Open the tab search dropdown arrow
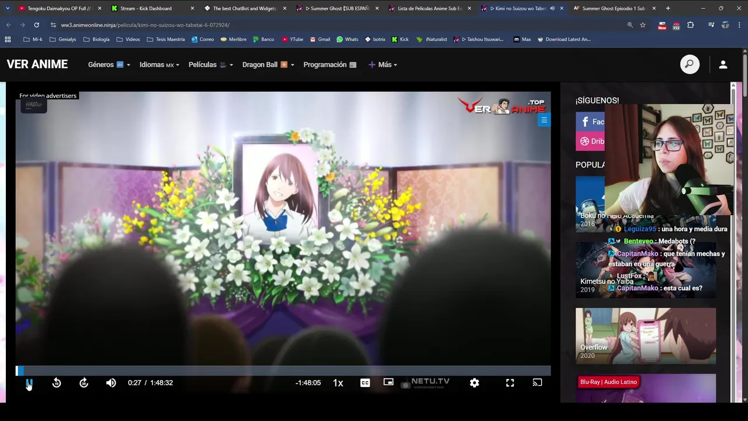 point(7,8)
